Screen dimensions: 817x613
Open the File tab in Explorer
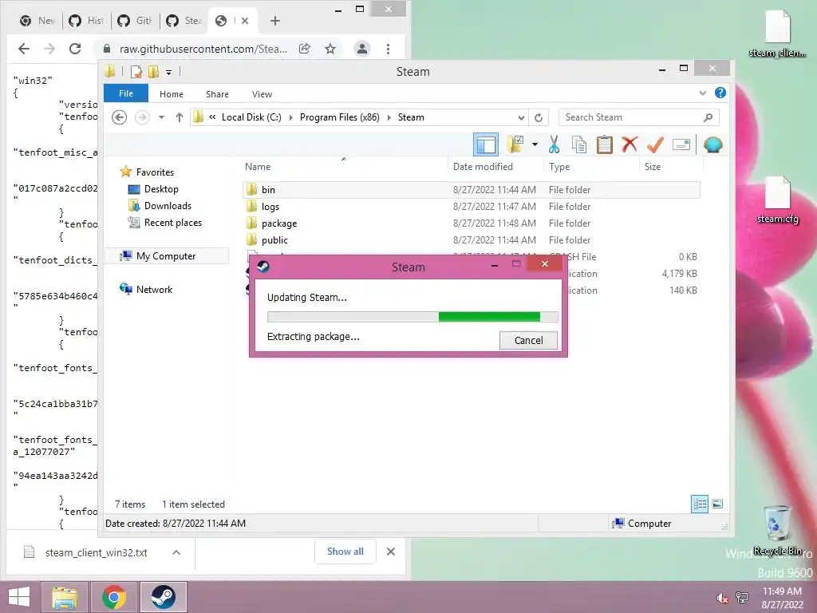coord(126,93)
